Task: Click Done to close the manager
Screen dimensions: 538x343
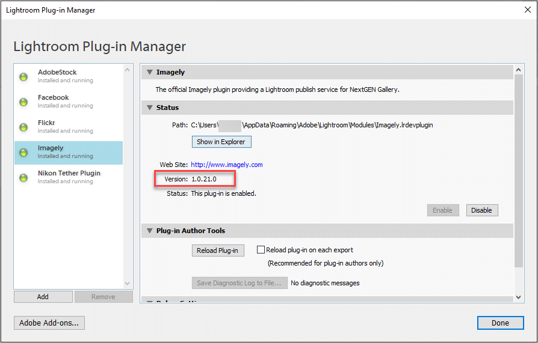Action: (500, 323)
